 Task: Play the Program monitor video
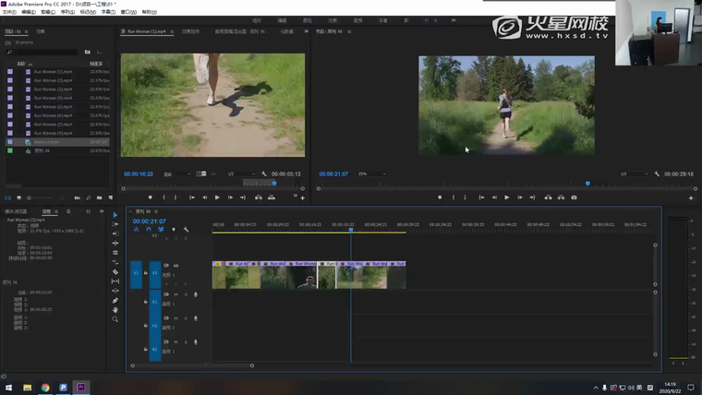point(506,197)
